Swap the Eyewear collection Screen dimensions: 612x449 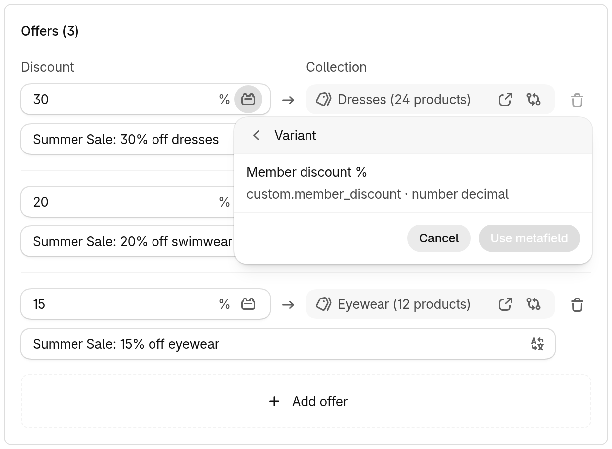coord(534,304)
